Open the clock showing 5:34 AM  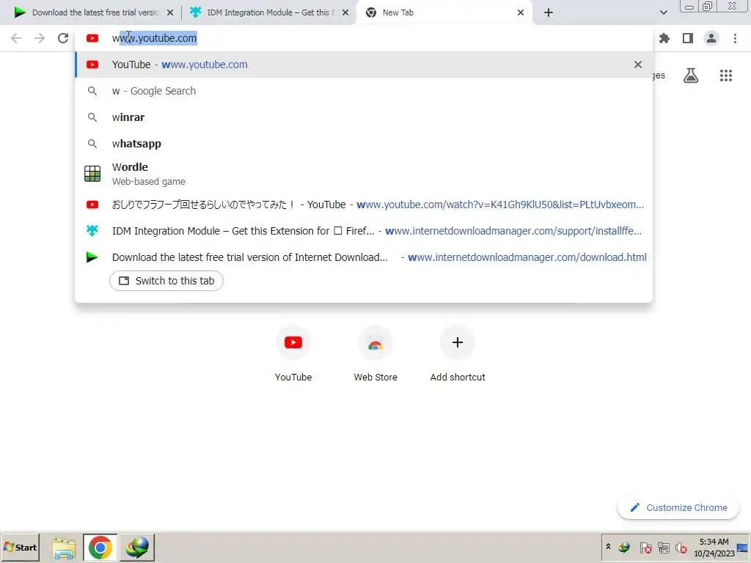(714, 547)
